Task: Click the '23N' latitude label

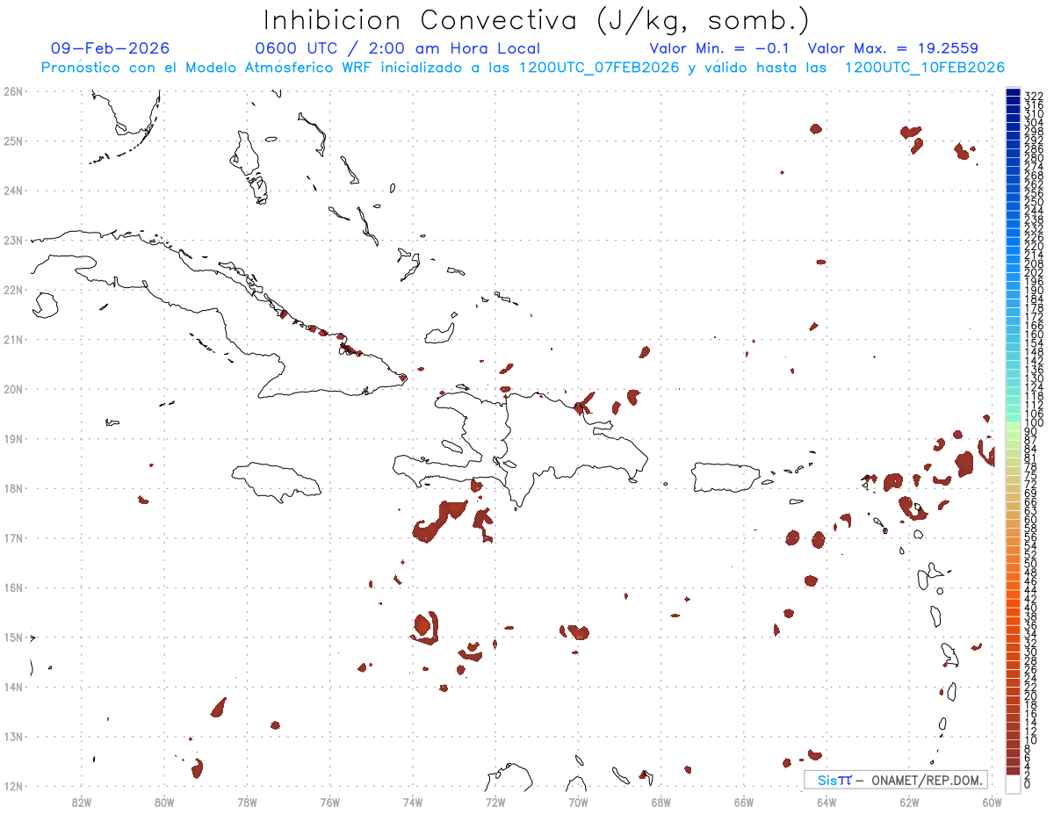Action: (13, 240)
